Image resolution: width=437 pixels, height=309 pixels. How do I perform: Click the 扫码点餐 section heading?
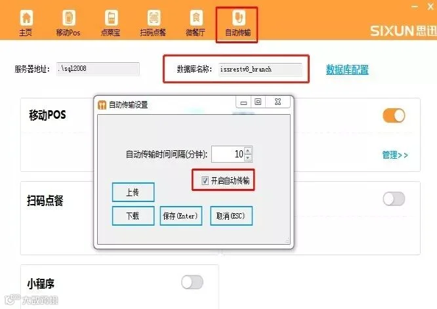[45, 200]
